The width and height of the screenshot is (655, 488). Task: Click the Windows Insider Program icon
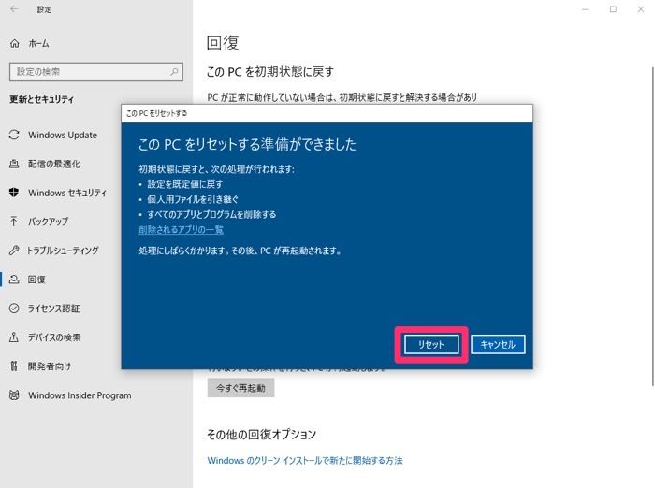[x=14, y=395]
